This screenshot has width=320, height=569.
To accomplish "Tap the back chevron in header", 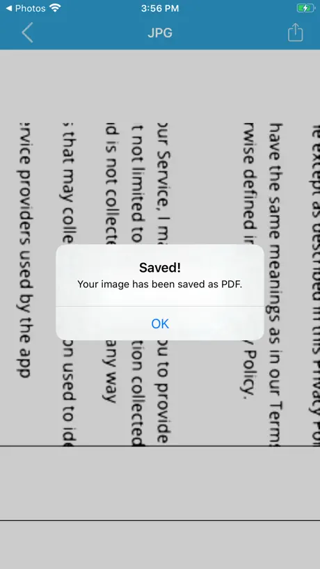I will click(x=28, y=33).
